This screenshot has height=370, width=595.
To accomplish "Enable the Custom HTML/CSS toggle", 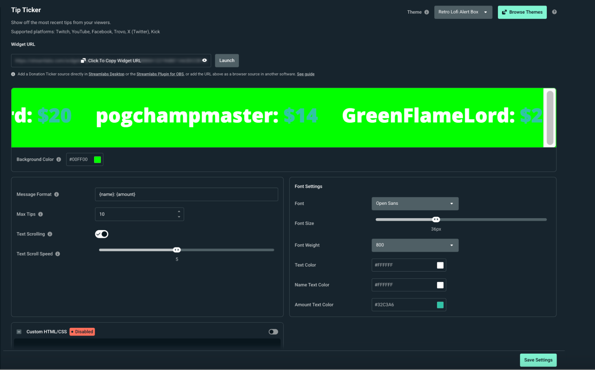I will [273, 332].
